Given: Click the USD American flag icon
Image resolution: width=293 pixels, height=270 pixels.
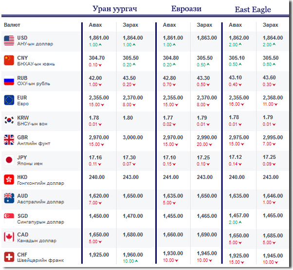Looking at the screenshot, I should coord(9,41).
